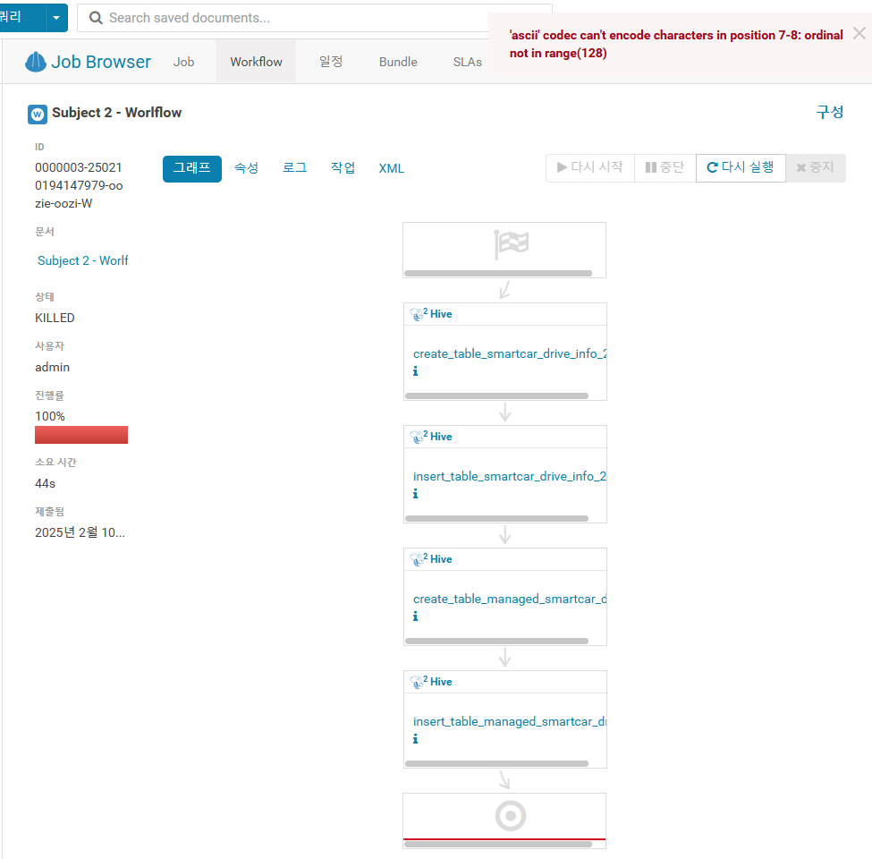Select the XML tab
The width and height of the screenshot is (872, 859).
click(x=392, y=168)
